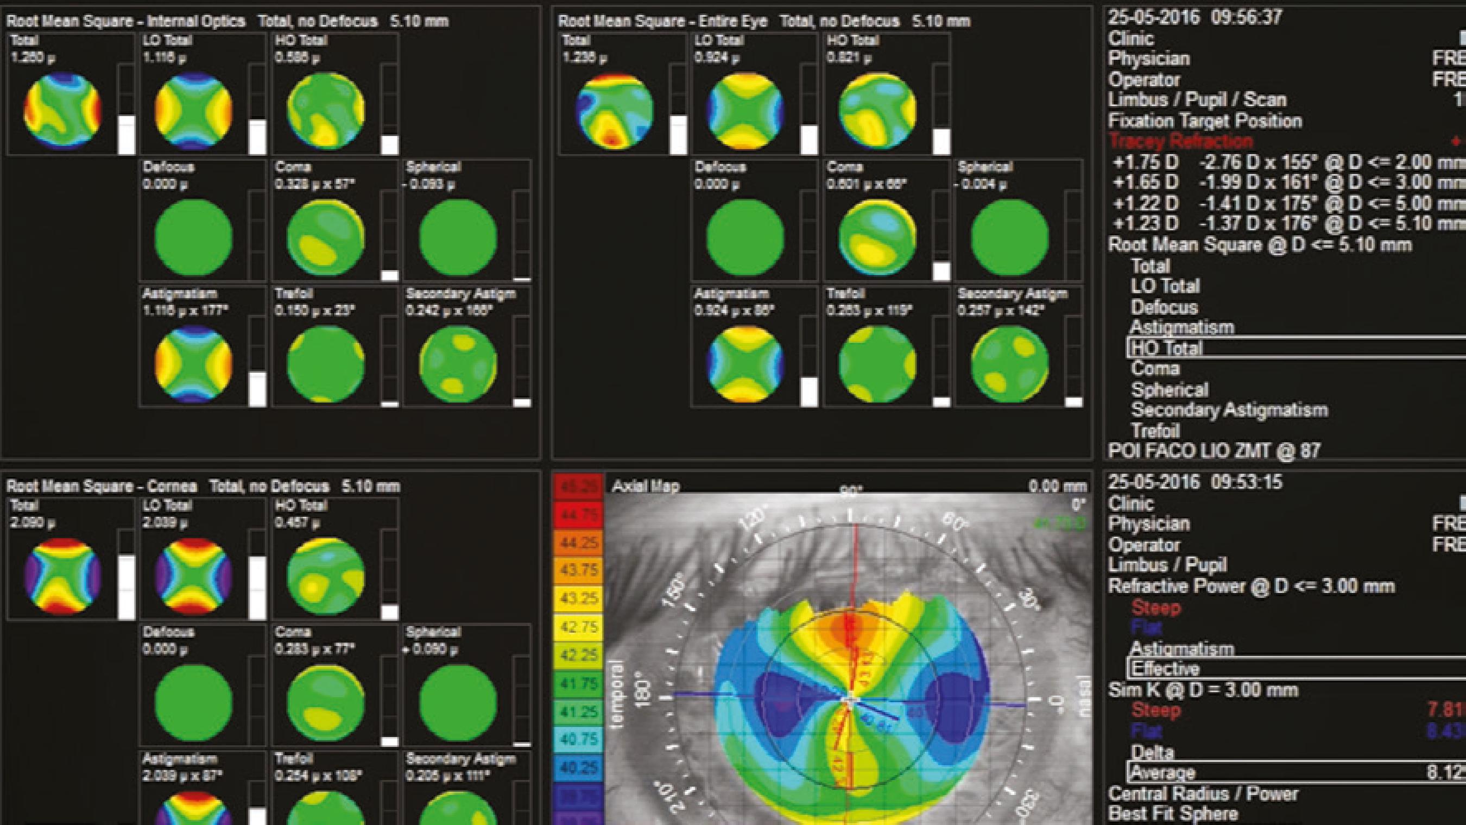Open the Entire Eye Coma map
The image size is (1466, 825).
pyautogui.click(x=877, y=236)
